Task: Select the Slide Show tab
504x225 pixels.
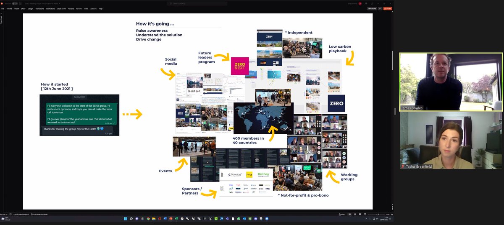Action: pyautogui.click(x=61, y=8)
